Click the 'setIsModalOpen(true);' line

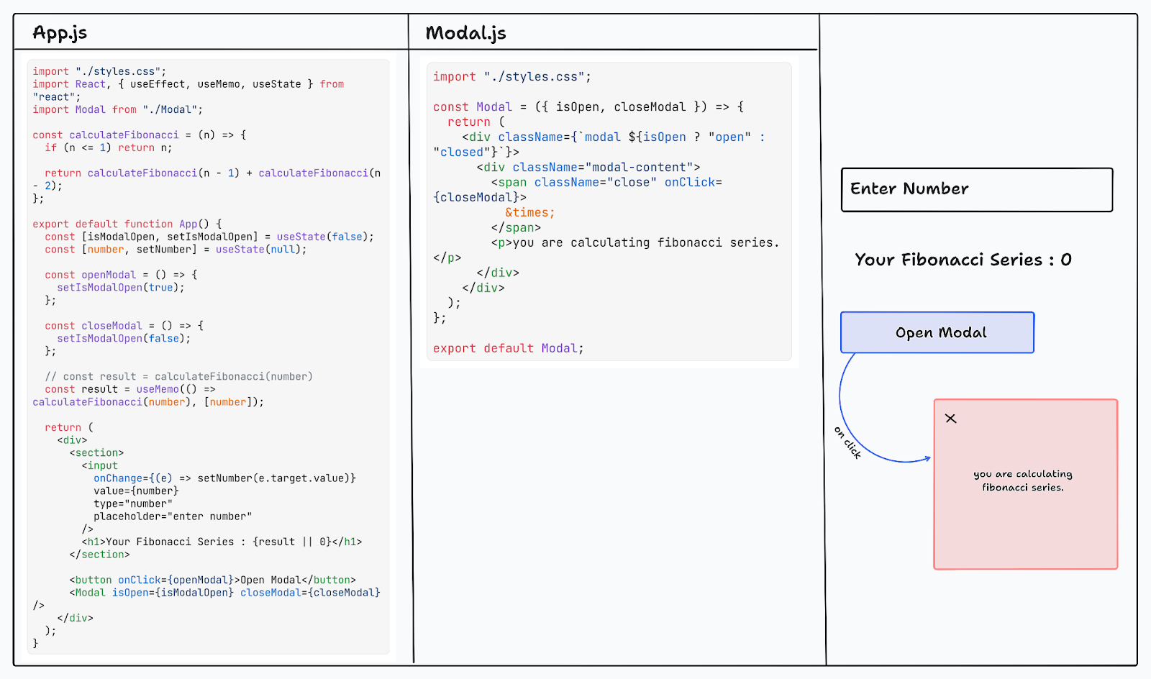tap(121, 287)
